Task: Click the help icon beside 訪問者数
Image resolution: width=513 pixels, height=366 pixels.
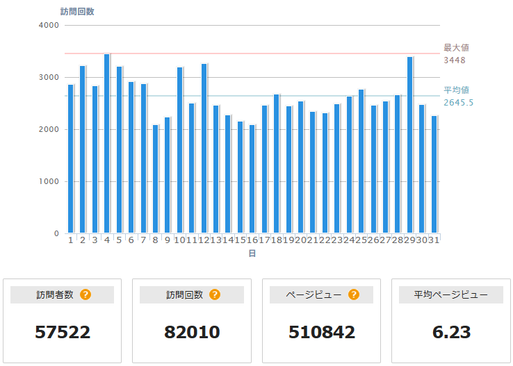Action: pyautogui.click(x=85, y=295)
